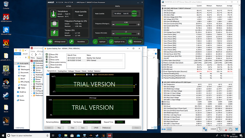Screen dimensions: 245x138
Task: Click AIDA64 forward navigation arrow
Action: tap(36, 54)
